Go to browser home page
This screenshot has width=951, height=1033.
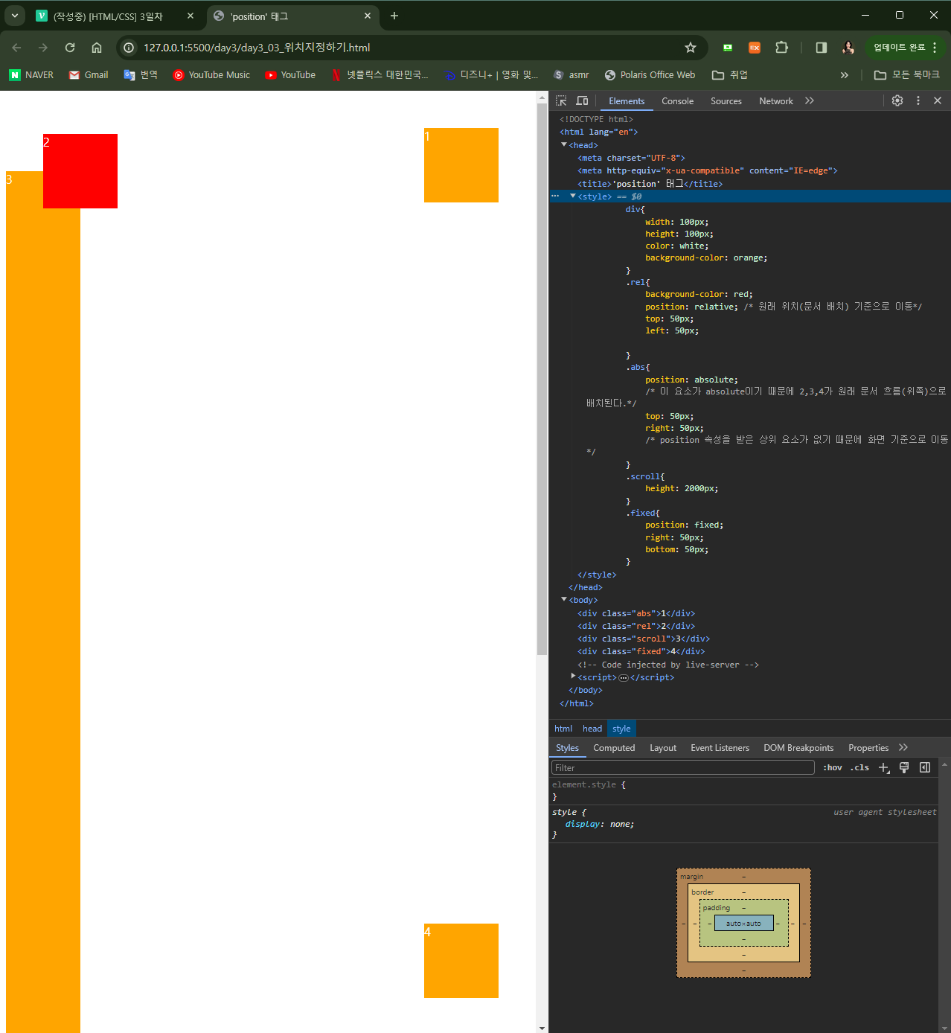tap(97, 48)
